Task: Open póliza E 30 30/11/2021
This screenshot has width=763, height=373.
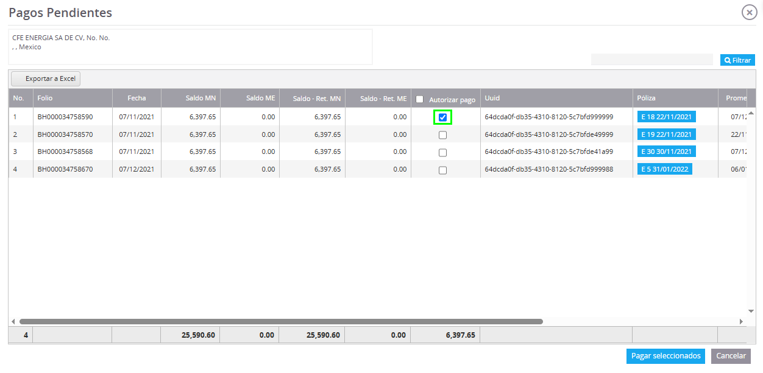Action: tap(667, 152)
